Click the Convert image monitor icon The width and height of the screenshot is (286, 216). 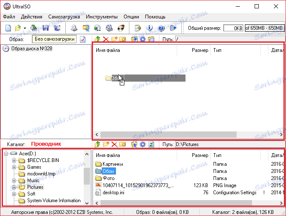pyautogui.click(x=86, y=28)
